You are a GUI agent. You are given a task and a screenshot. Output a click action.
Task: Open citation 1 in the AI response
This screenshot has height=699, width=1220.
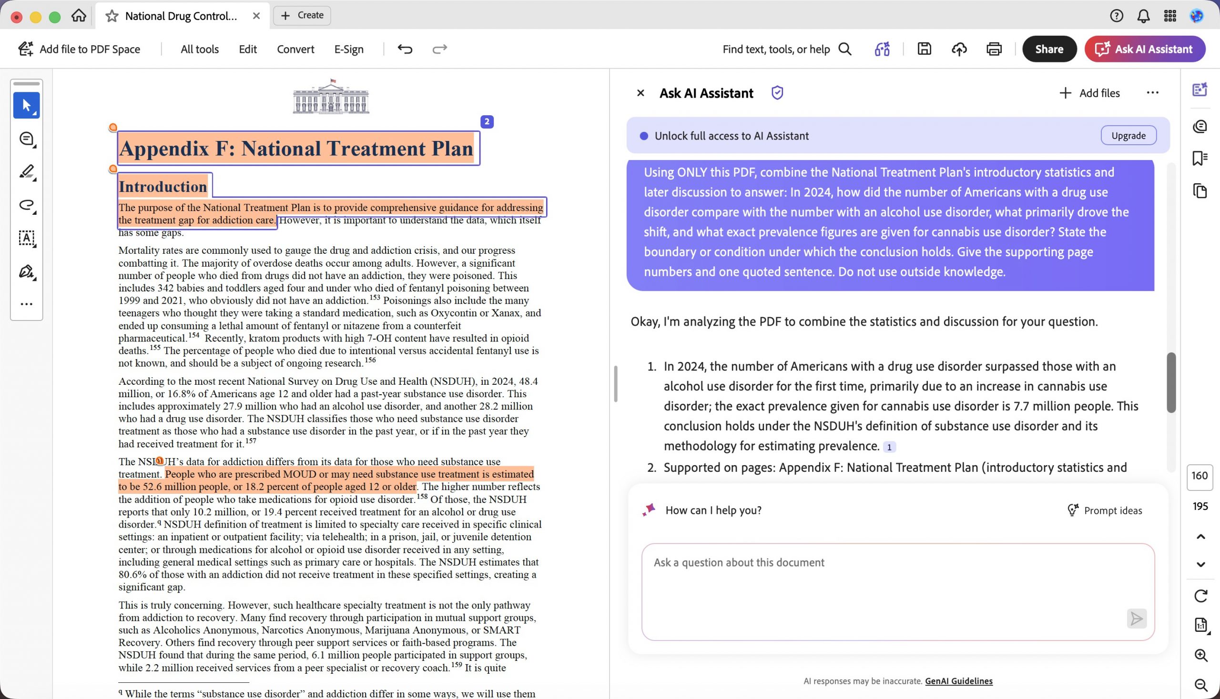(889, 447)
